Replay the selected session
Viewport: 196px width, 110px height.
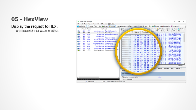pyautogui.click(x=91, y=26)
